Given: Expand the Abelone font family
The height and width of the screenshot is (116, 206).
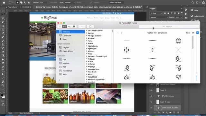Looking at the screenshot, I should click(x=87, y=38).
